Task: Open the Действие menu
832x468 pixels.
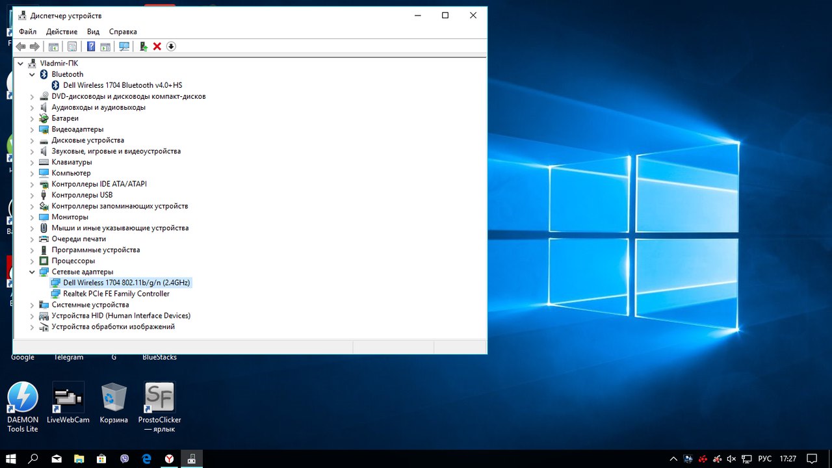Action: point(62,31)
